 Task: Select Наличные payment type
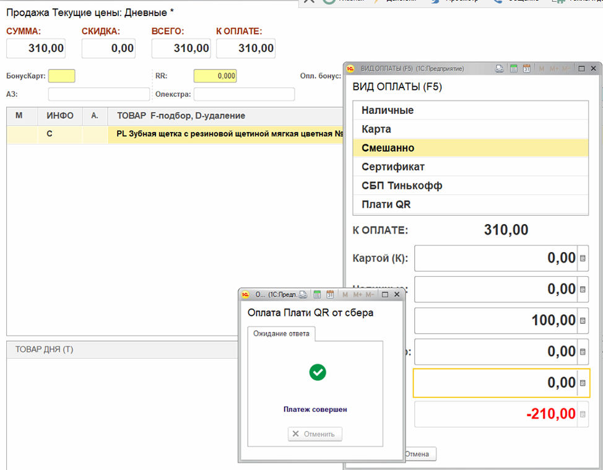(388, 110)
